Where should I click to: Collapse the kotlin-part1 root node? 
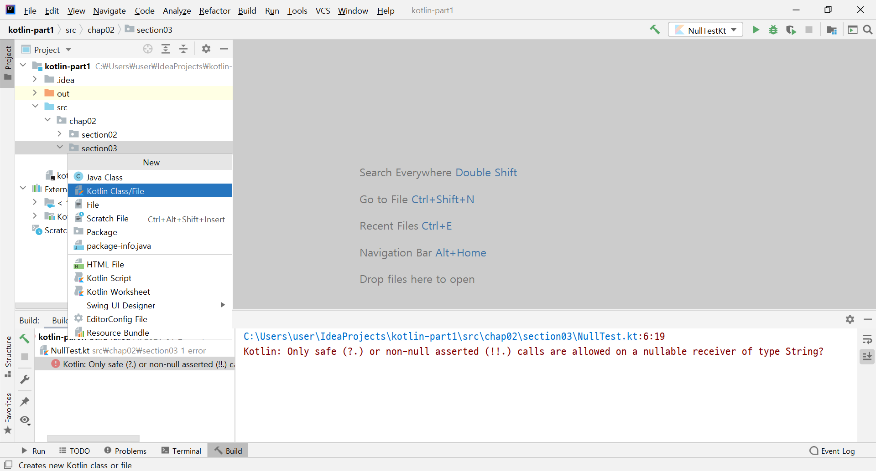click(23, 65)
